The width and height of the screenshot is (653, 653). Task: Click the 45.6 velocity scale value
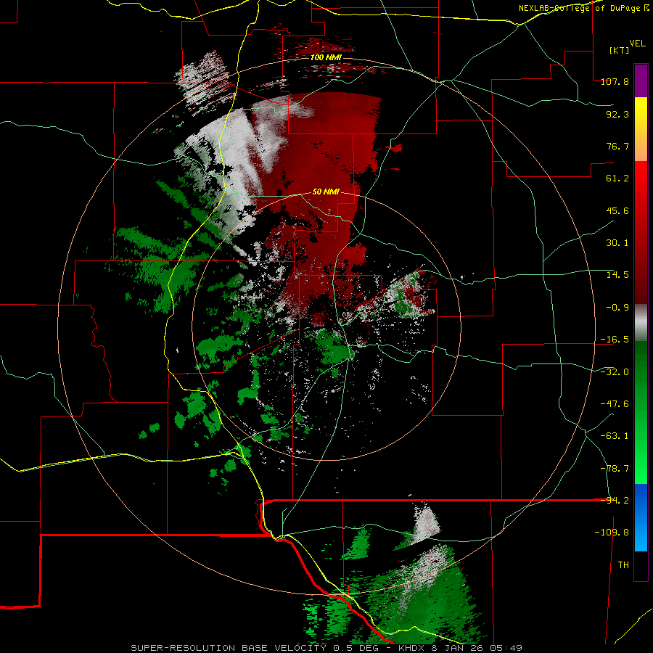617,210
